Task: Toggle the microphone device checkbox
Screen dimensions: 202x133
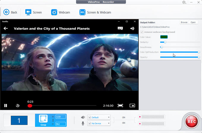Action: [89, 123]
